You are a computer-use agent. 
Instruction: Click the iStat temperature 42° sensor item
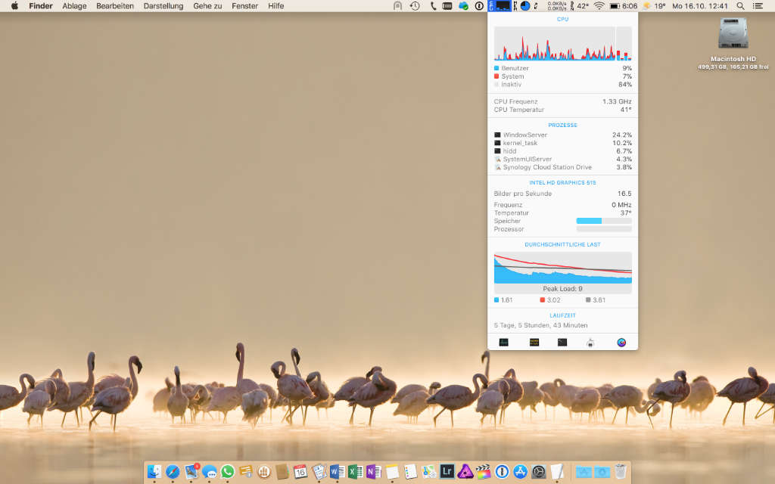[x=579, y=6]
